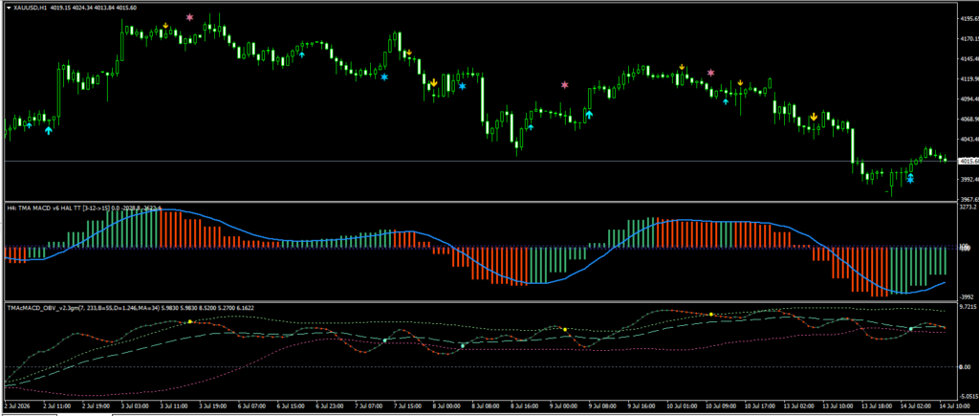Viewport: 979px width, 416px height.
Task: Click the cyan OBV dot near 7 Jul 15:00
Action: (x=384, y=340)
